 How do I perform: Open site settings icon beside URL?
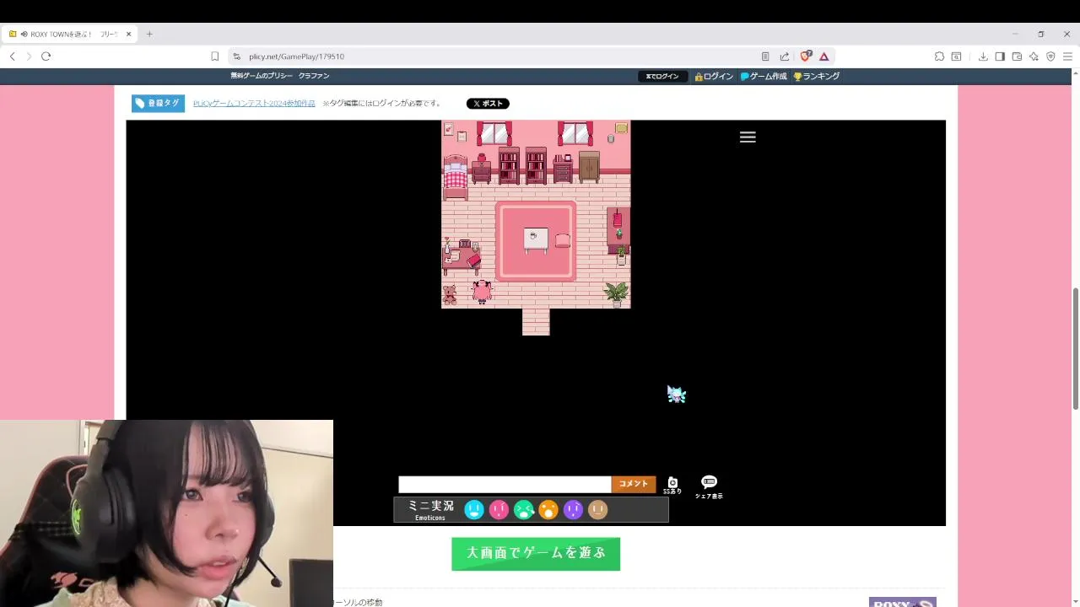pyautogui.click(x=236, y=56)
